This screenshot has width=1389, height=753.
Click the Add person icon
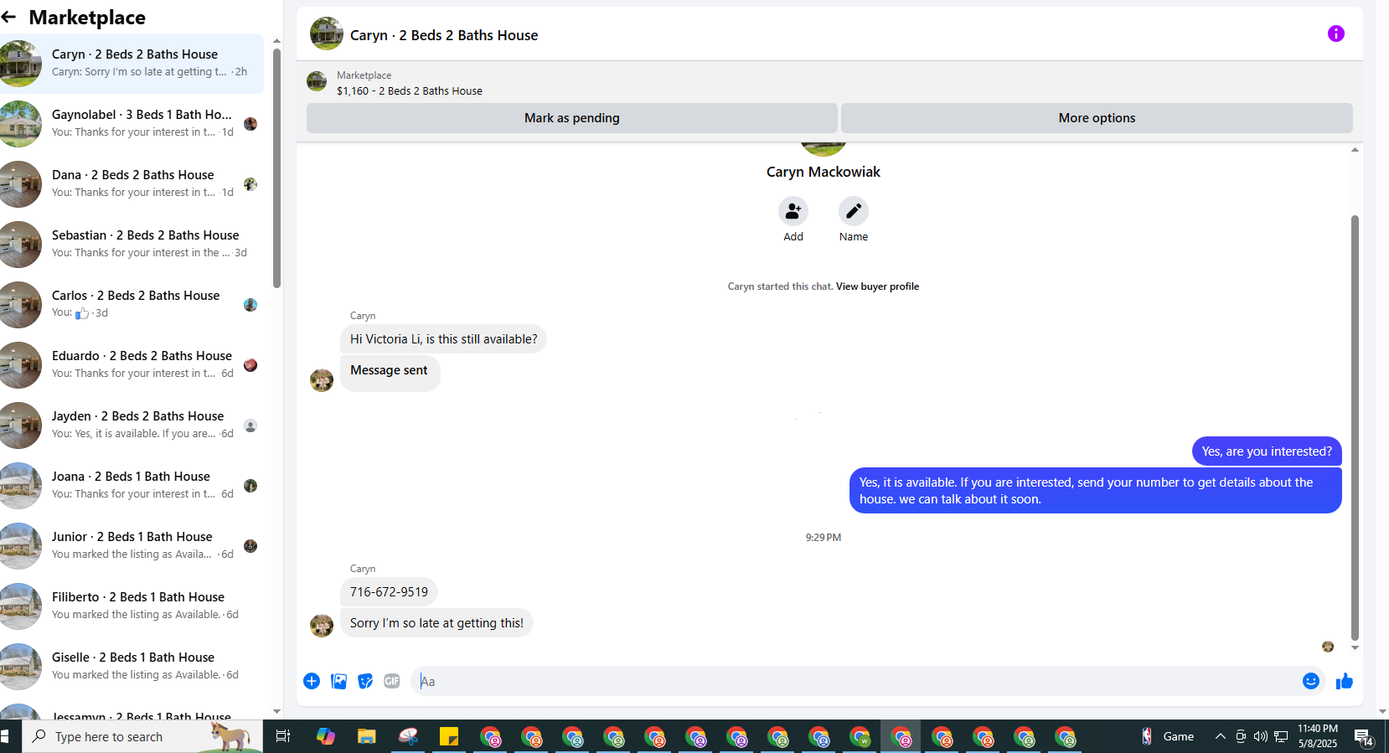pyautogui.click(x=793, y=211)
